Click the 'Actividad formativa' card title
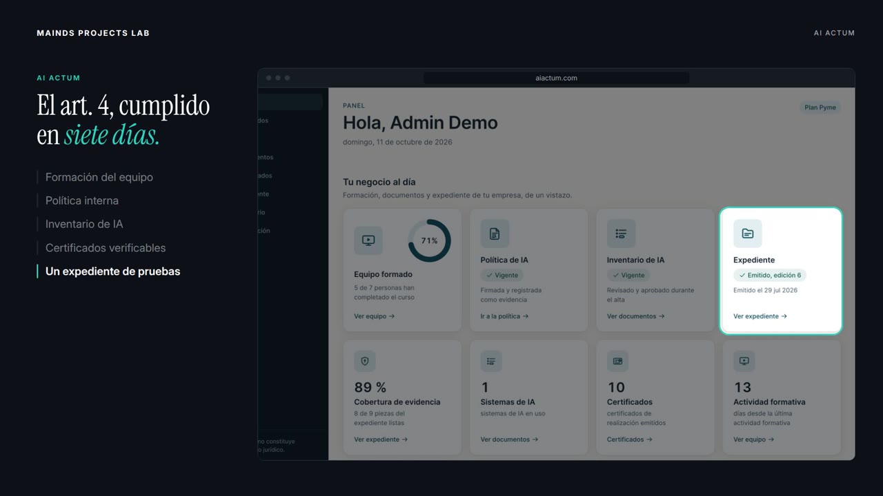 pos(769,402)
